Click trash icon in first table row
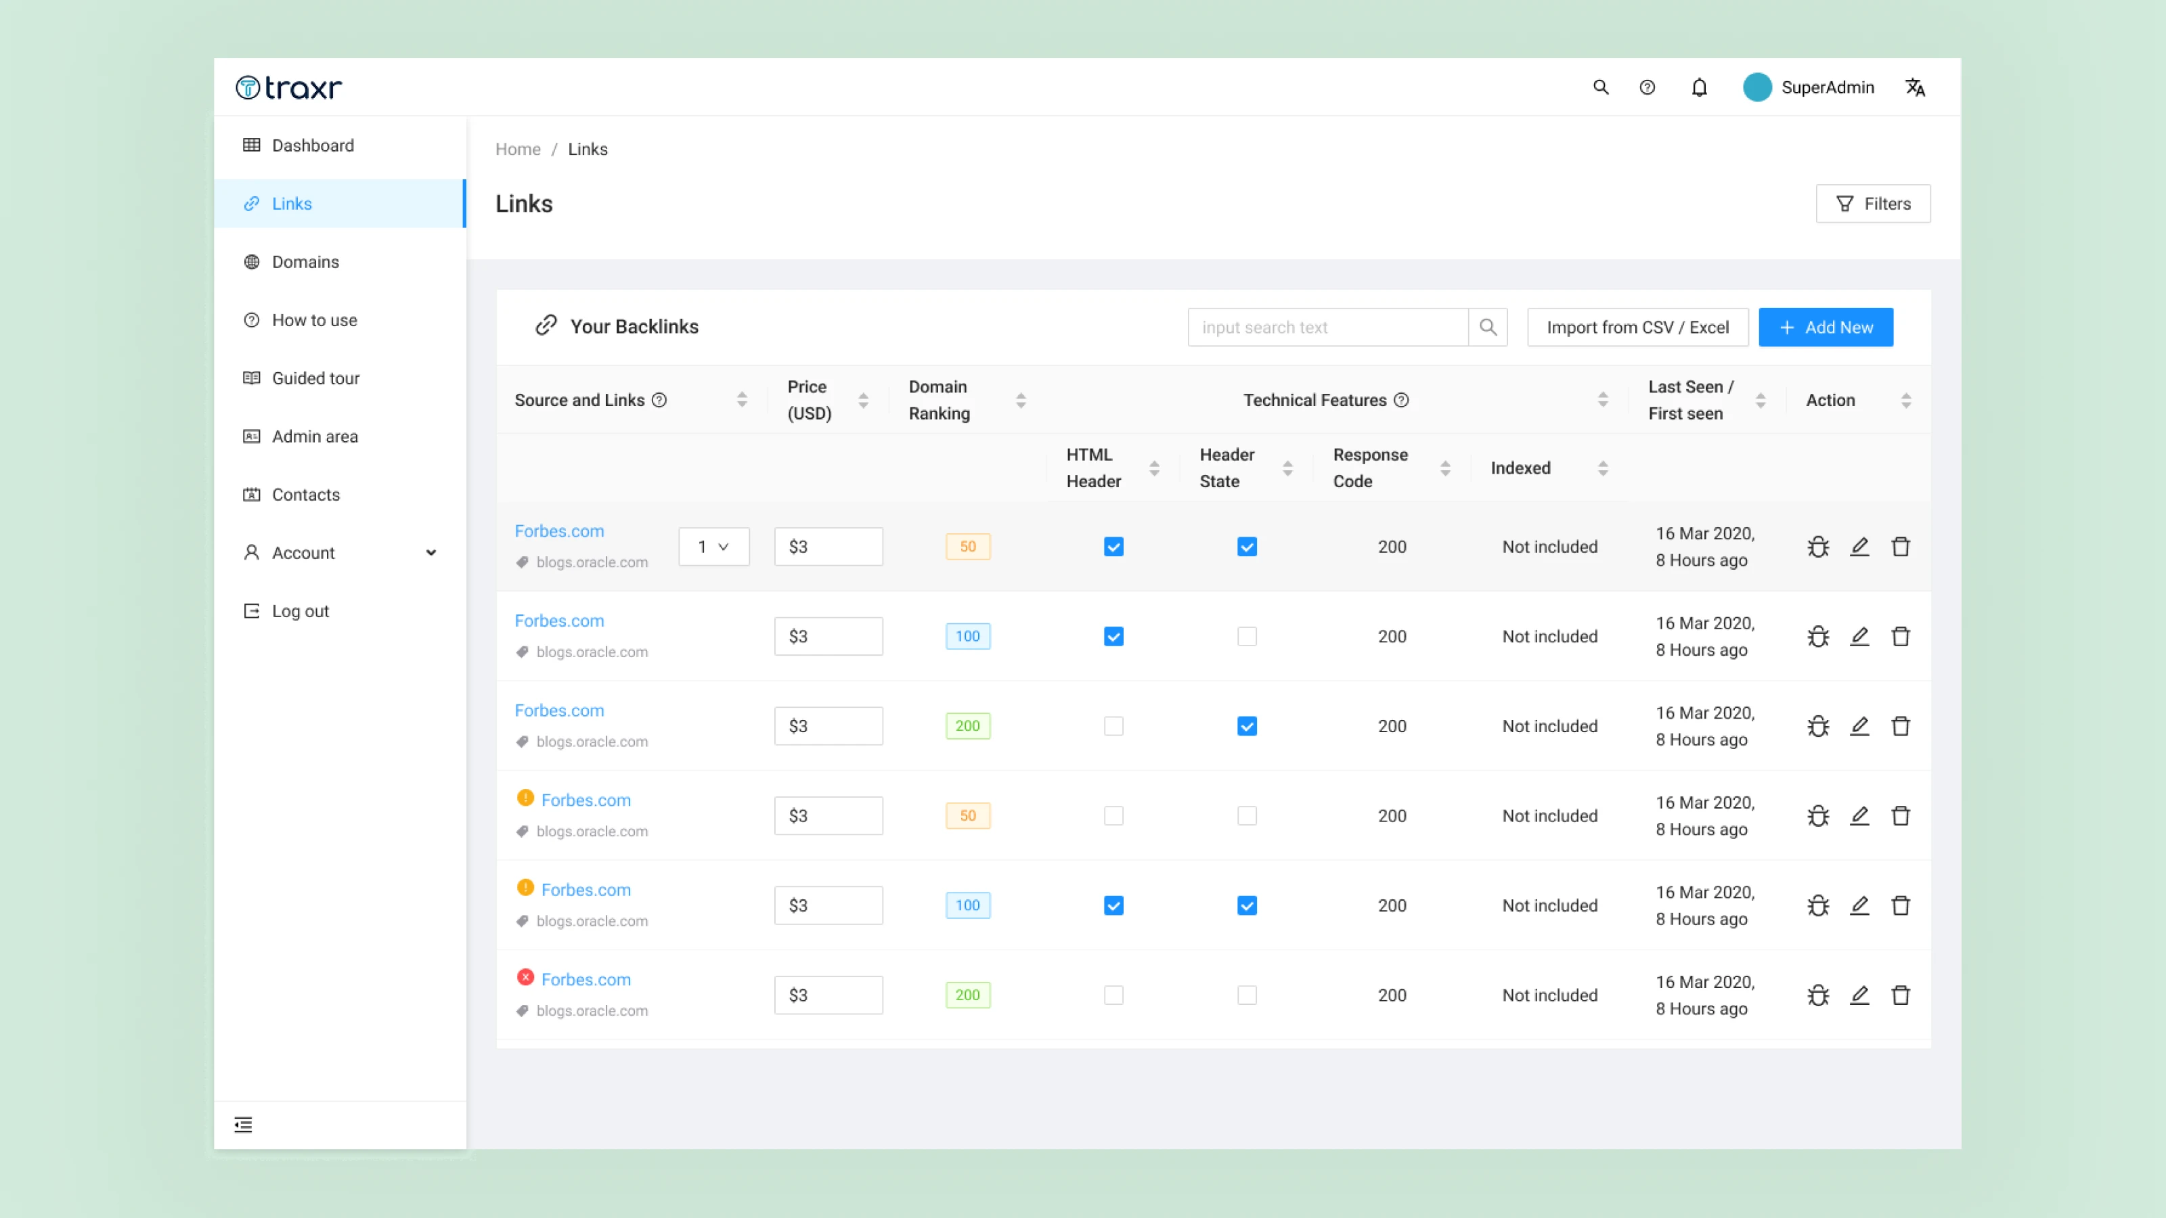This screenshot has height=1218, width=2166. pyautogui.click(x=1900, y=547)
